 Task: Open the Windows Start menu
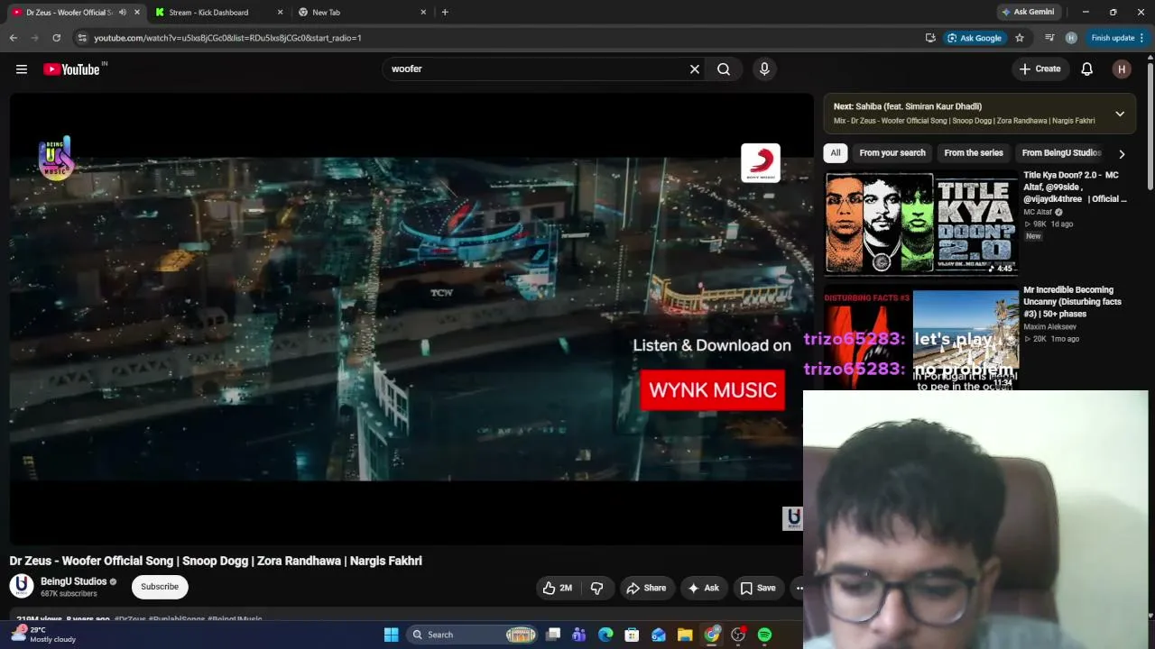(392, 635)
